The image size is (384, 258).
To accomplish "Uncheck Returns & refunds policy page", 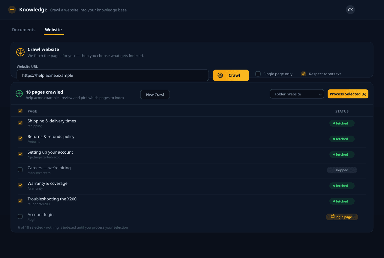I will [x=20, y=138].
